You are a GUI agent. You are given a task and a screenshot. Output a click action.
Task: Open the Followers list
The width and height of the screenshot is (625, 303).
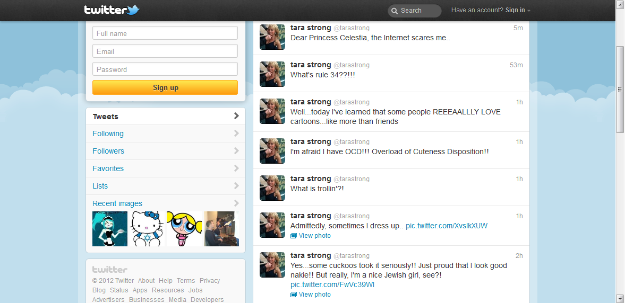click(166, 151)
